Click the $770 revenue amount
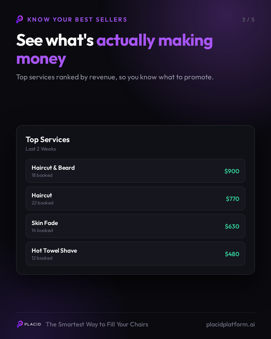This screenshot has height=339, width=271. click(233, 199)
